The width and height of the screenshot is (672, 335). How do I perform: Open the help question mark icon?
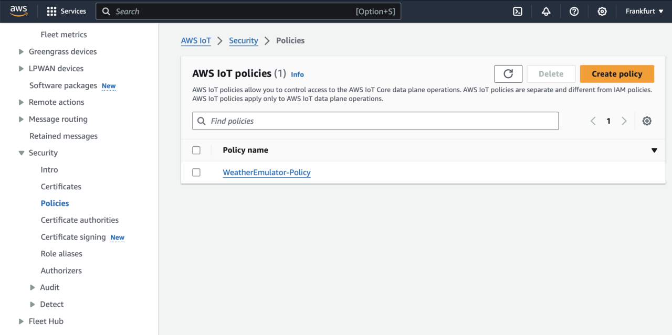tap(574, 12)
